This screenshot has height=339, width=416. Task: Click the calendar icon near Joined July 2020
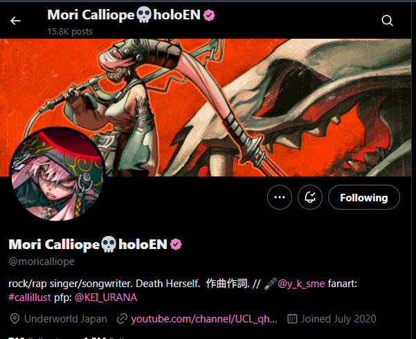[x=292, y=318]
